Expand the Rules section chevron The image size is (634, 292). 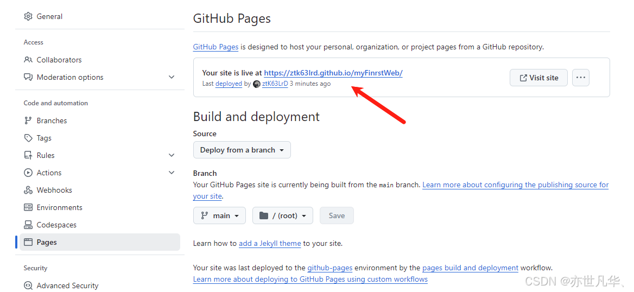[172, 155]
